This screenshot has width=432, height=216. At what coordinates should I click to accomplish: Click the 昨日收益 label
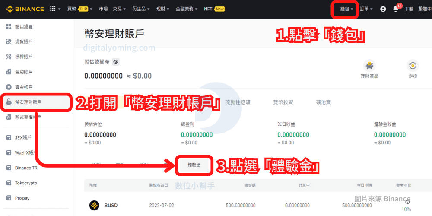coord(286,124)
